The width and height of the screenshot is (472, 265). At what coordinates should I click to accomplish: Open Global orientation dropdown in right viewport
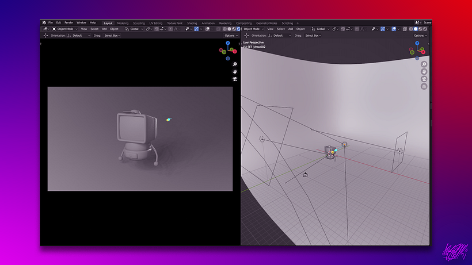pyautogui.click(x=321, y=29)
